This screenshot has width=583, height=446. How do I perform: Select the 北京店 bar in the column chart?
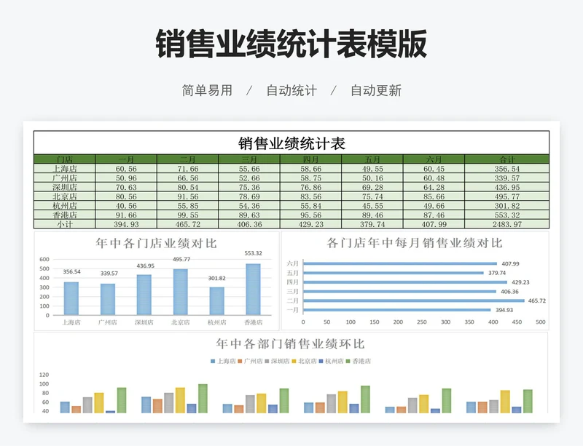[x=180, y=292]
